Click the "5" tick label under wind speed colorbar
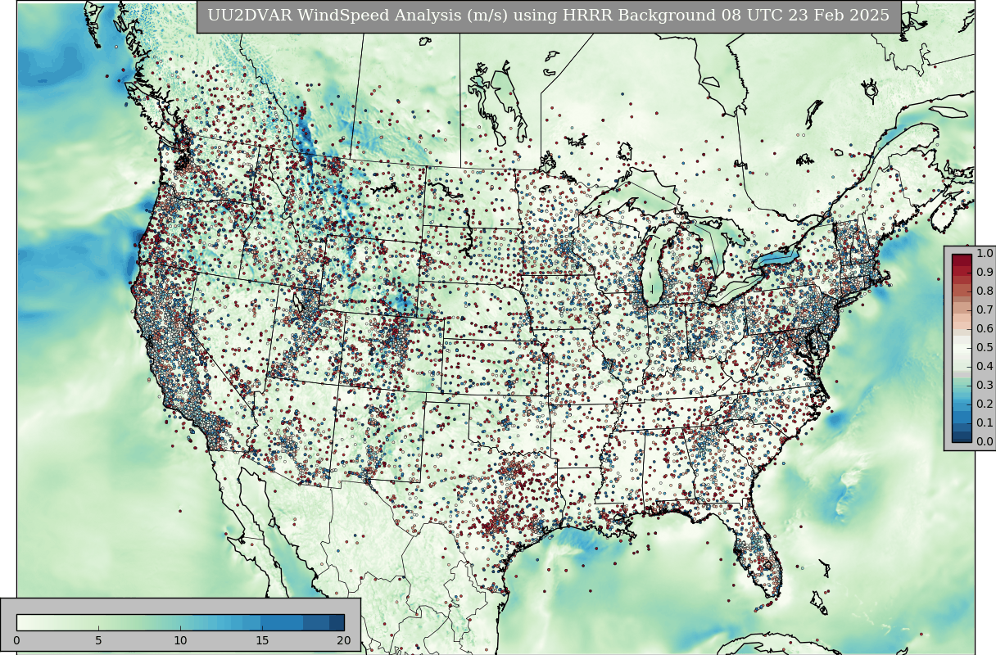 click(x=98, y=640)
